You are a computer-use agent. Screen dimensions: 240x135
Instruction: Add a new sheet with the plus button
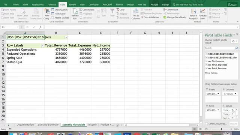(x=117, y=125)
